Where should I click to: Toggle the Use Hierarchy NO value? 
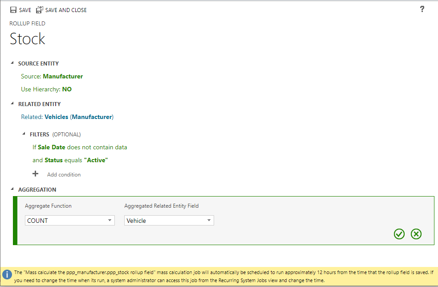[x=67, y=89]
